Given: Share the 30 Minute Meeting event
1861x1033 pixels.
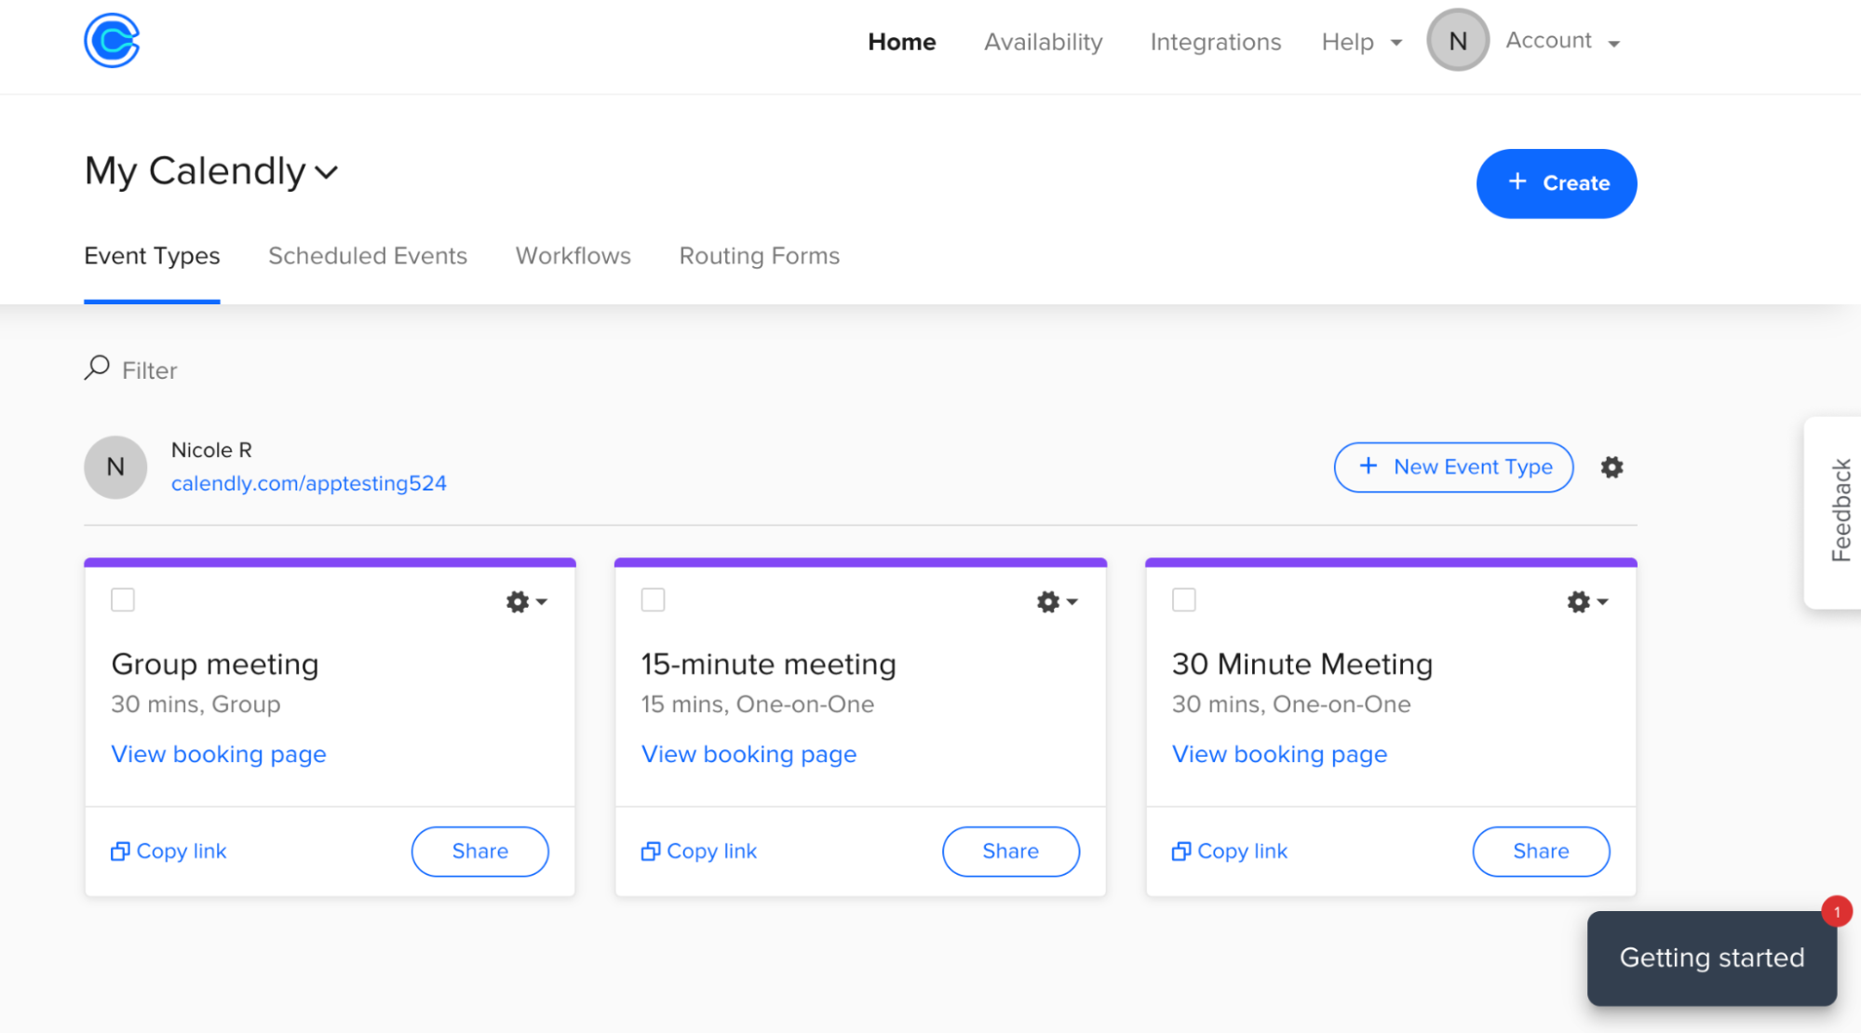Looking at the screenshot, I should [x=1541, y=850].
